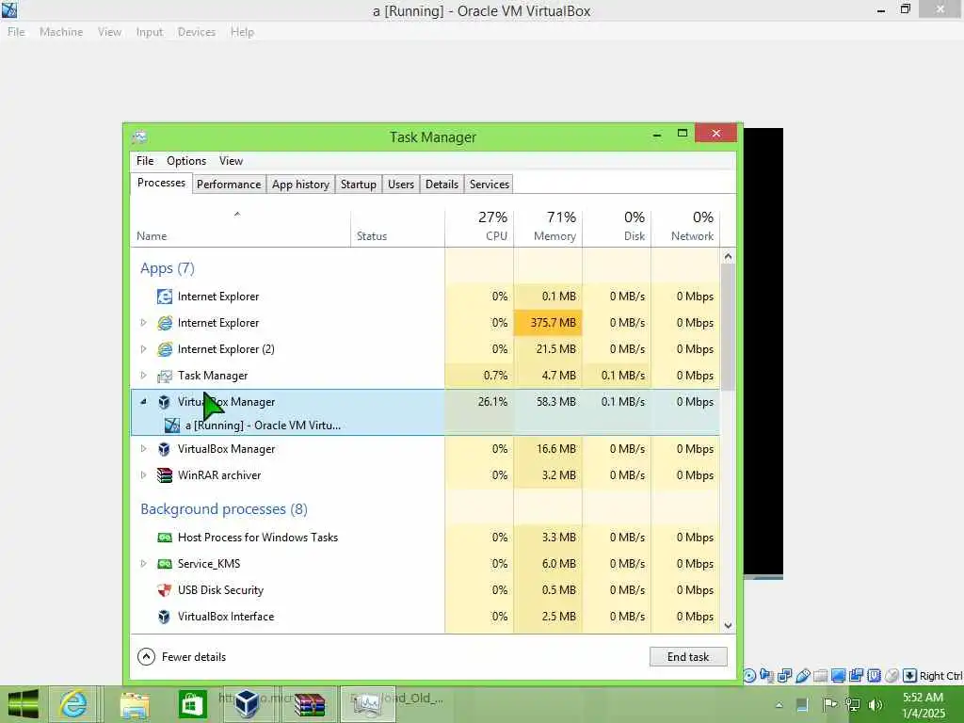Click the VirtualBox cube icon in taskbar
964x723 pixels.
248,704
